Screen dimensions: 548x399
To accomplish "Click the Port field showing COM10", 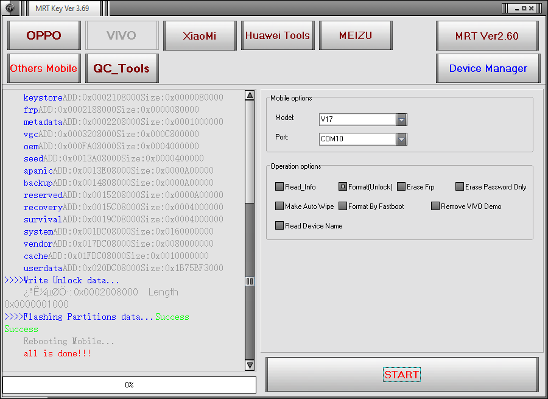I will click(357, 139).
